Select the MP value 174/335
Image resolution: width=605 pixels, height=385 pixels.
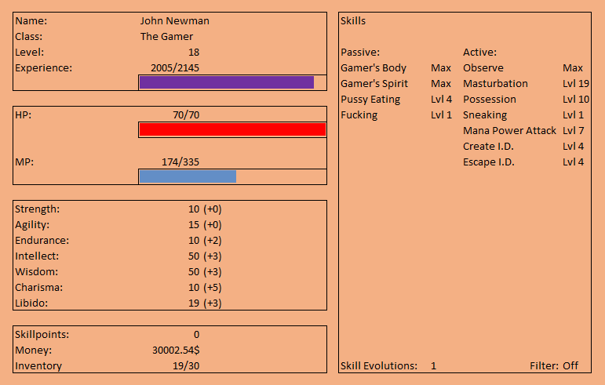(180, 162)
